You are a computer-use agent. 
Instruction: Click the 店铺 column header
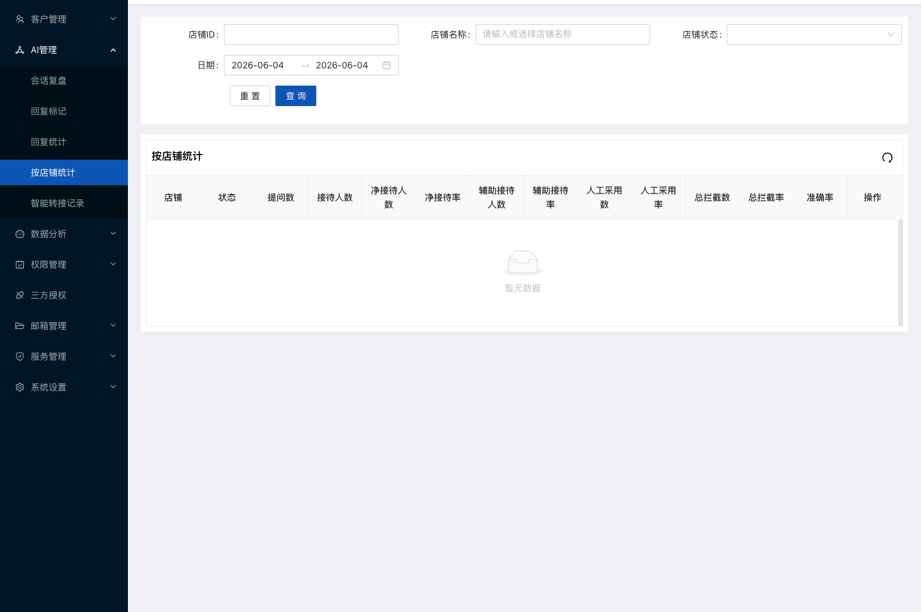click(x=173, y=197)
